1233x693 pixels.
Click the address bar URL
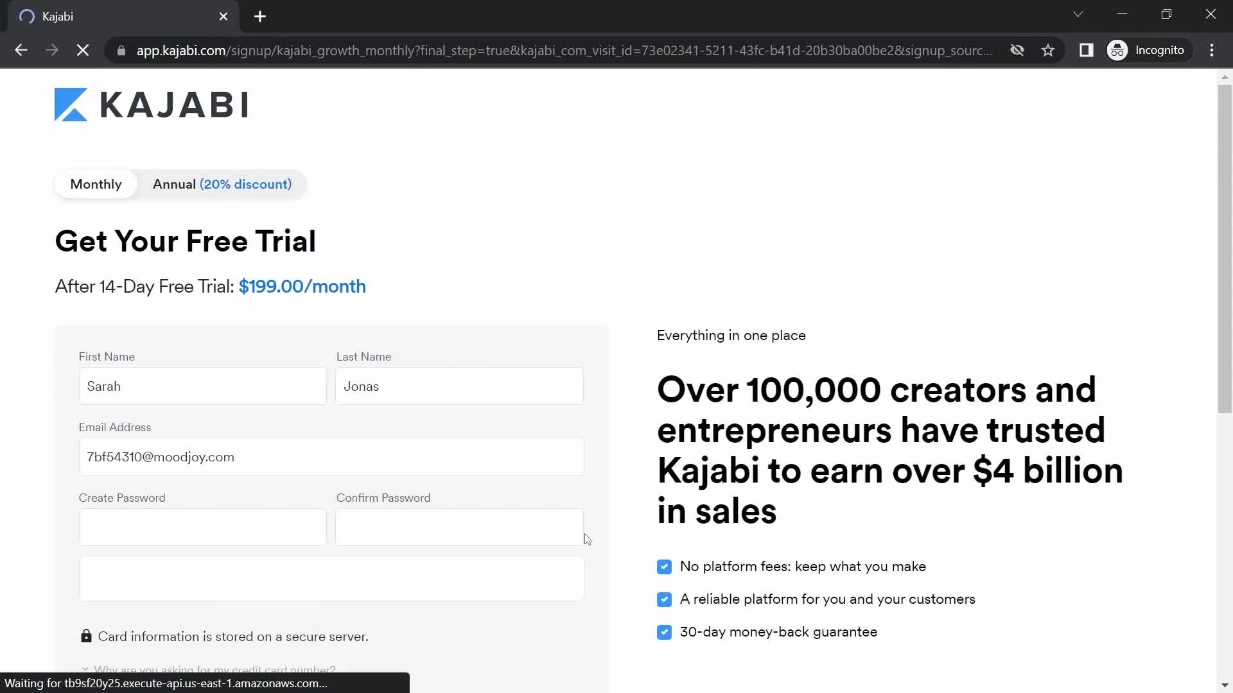[564, 50]
